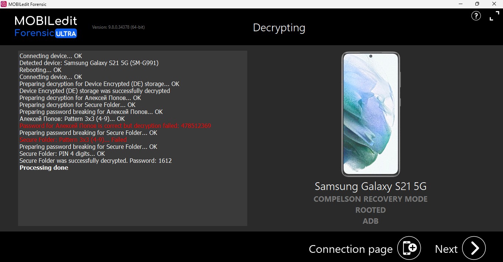Click the "MOBILedit Forensic" window title text

[28, 4]
